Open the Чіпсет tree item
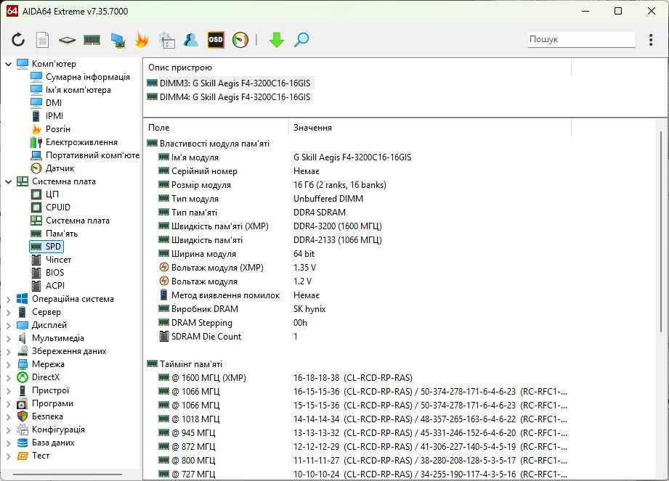 tap(51, 260)
